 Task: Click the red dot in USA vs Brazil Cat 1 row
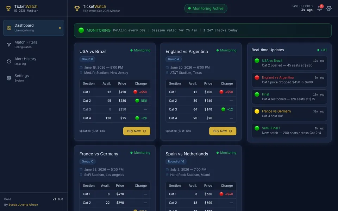point(135,92)
